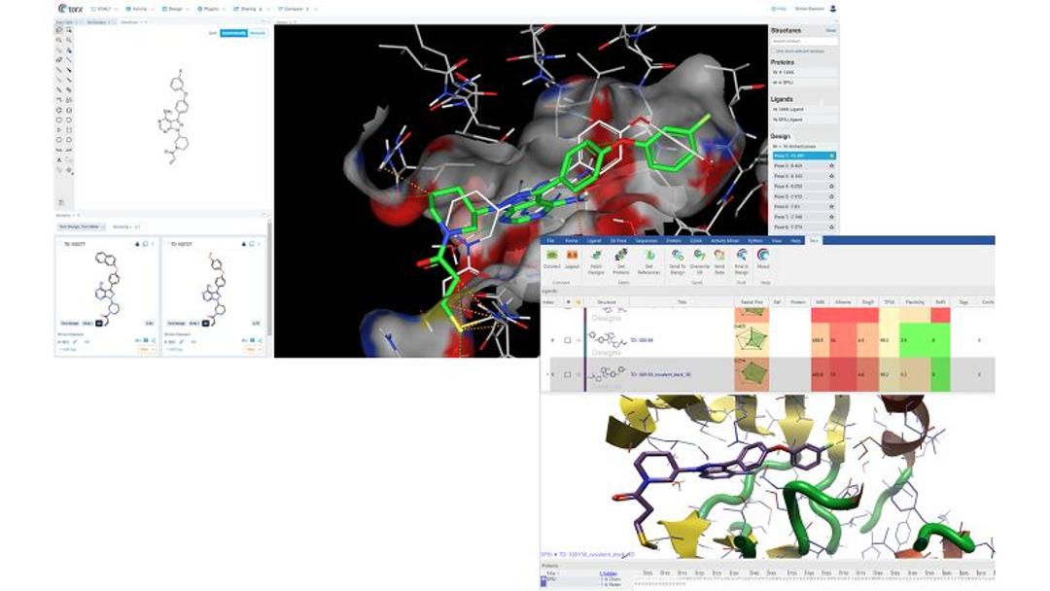Select the highlighted Pose 1 row
The image size is (1050, 591).
coord(804,156)
